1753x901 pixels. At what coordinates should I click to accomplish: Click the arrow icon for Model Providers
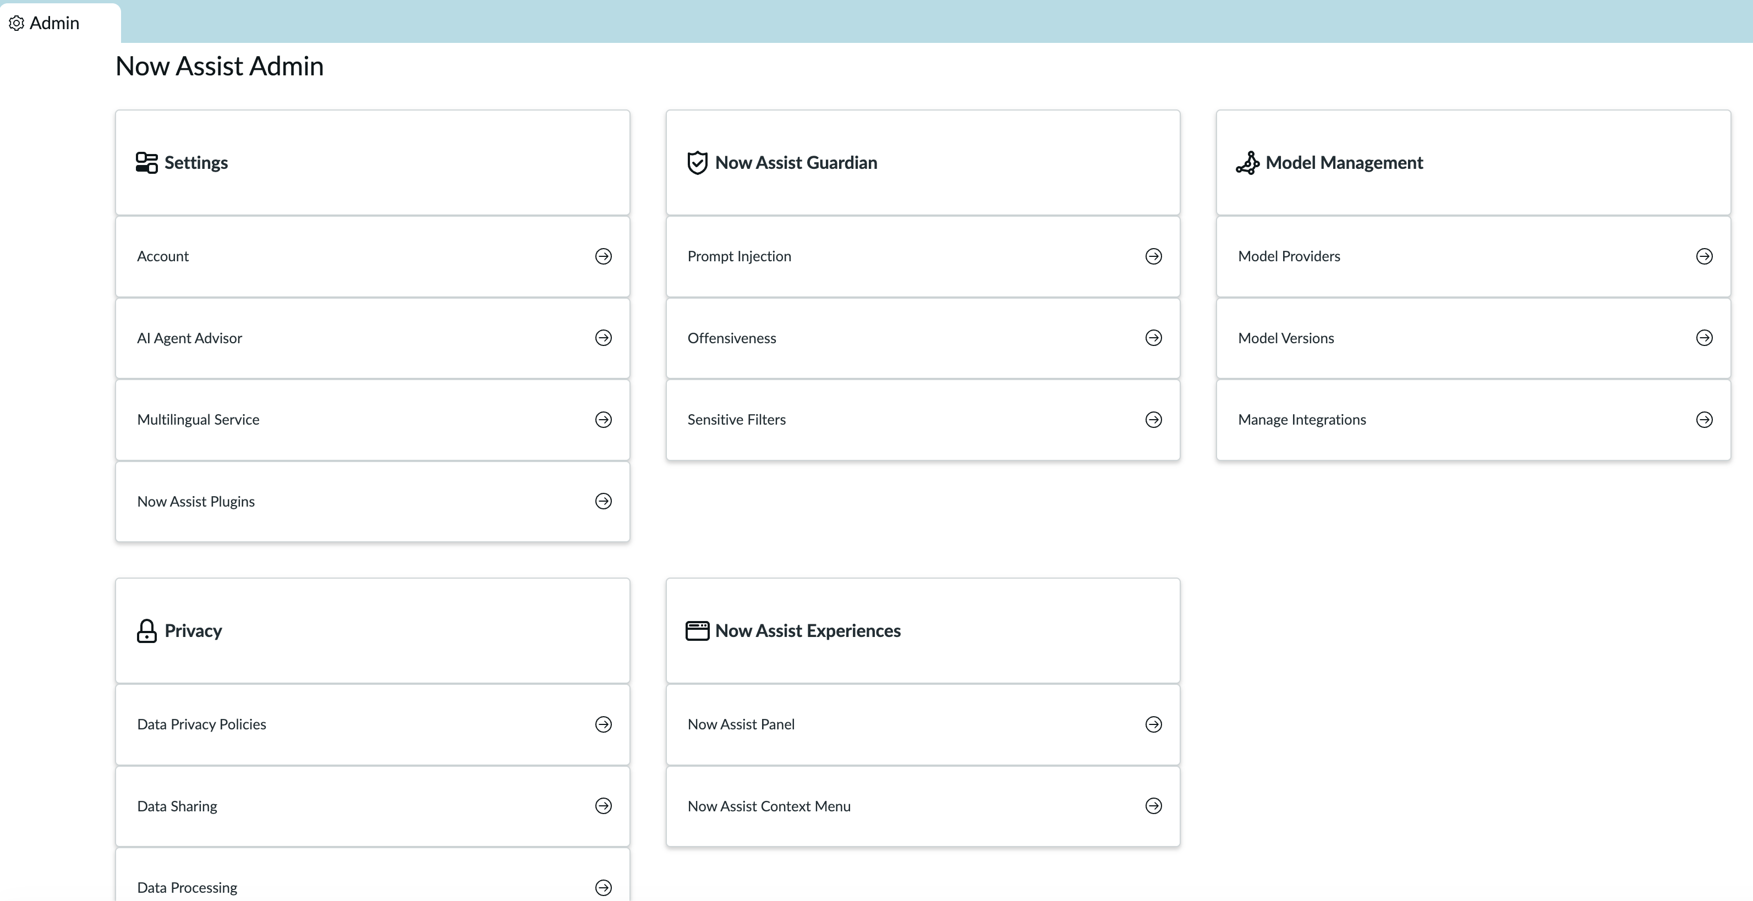pyautogui.click(x=1704, y=256)
